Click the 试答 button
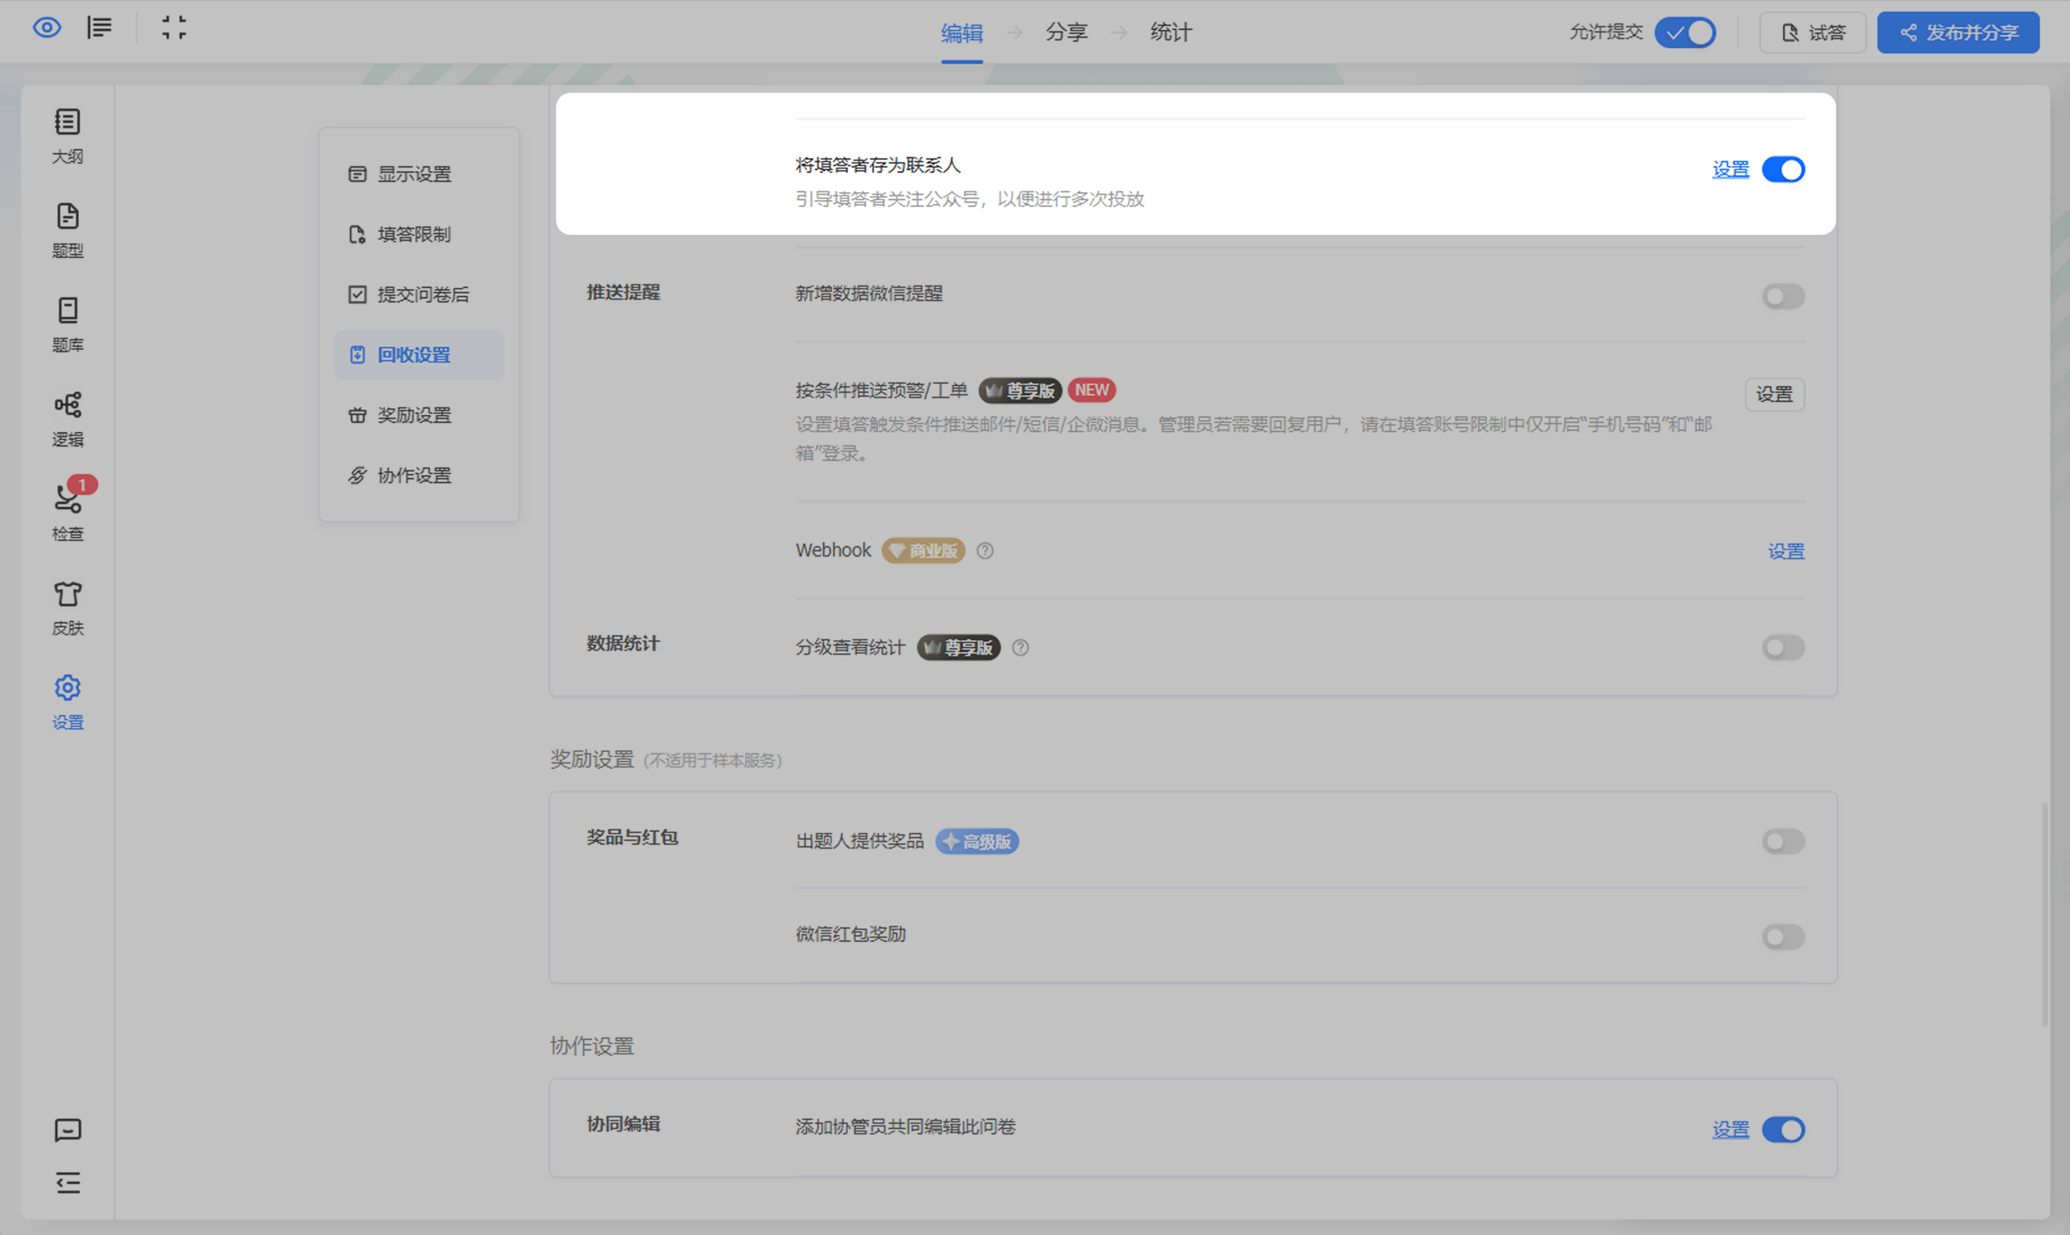The image size is (2070, 1235). click(1813, 33)
